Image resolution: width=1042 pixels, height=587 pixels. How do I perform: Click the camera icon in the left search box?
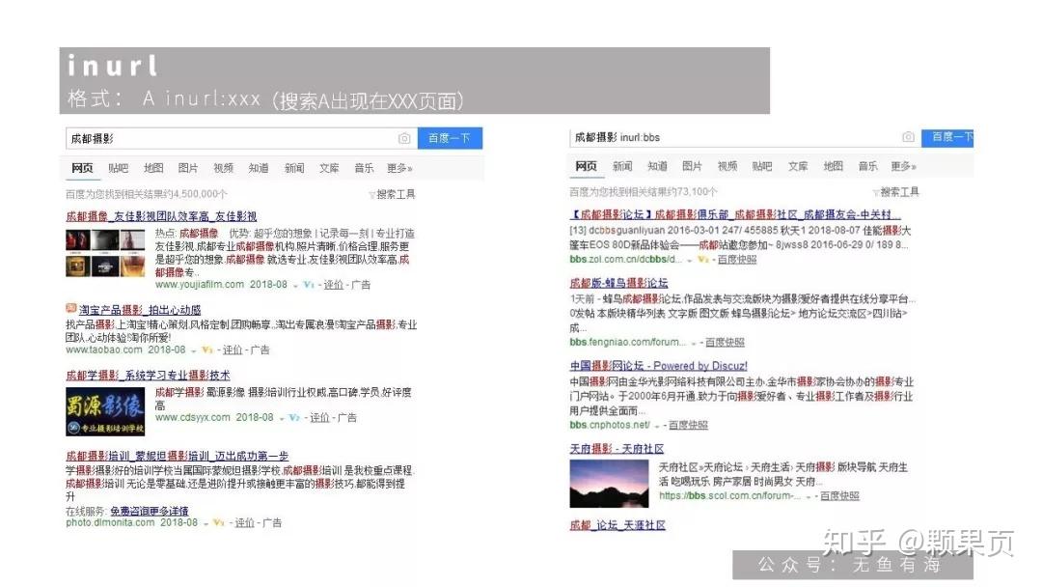(404, 139)
